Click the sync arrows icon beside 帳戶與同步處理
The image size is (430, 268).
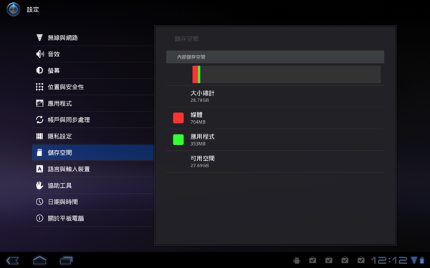pos(39,119)
